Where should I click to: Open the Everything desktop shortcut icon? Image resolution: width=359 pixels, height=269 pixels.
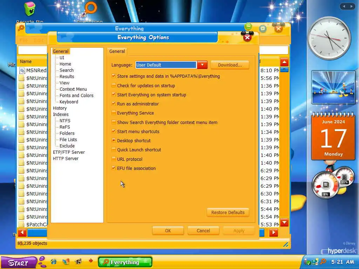click(x=90, y=9)
